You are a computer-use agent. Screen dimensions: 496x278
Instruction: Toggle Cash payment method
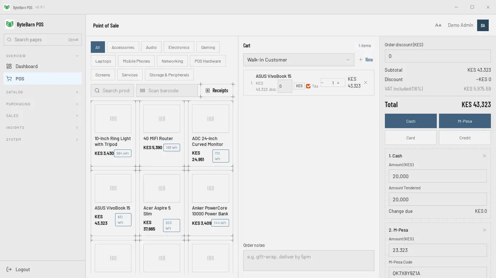[411, 121]
